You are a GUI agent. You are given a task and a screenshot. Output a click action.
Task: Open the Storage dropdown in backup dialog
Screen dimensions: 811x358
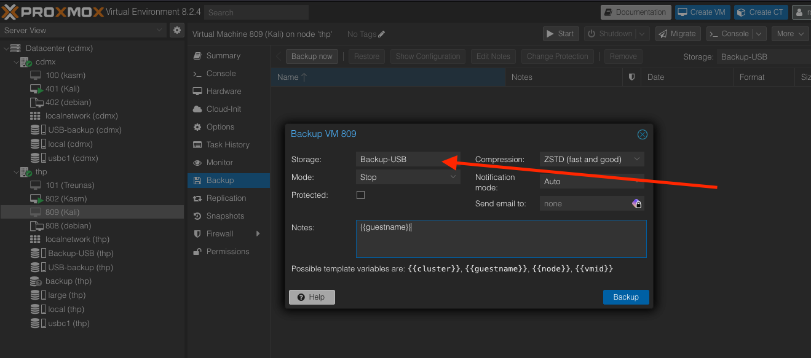click(408, 160)
